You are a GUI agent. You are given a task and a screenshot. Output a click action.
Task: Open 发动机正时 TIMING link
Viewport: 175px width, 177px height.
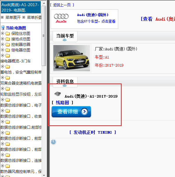coord(93,132)
